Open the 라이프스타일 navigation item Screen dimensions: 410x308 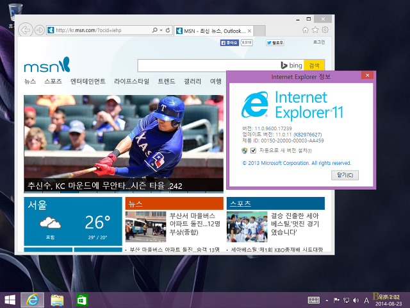(131, 81)
